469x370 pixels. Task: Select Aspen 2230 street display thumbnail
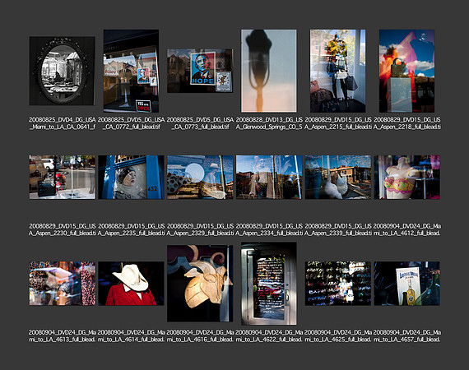click(63, 178)
